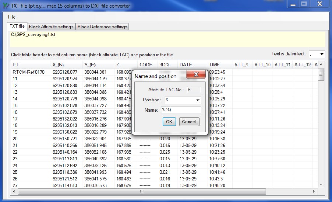Open the Text is delimited dropdown

point(321,54)
